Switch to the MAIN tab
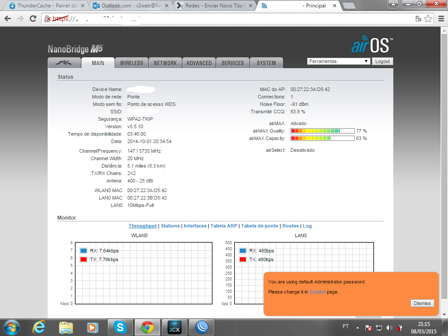Image resolution: width=448 pixels, height=336 pixels. coord(98,63)
